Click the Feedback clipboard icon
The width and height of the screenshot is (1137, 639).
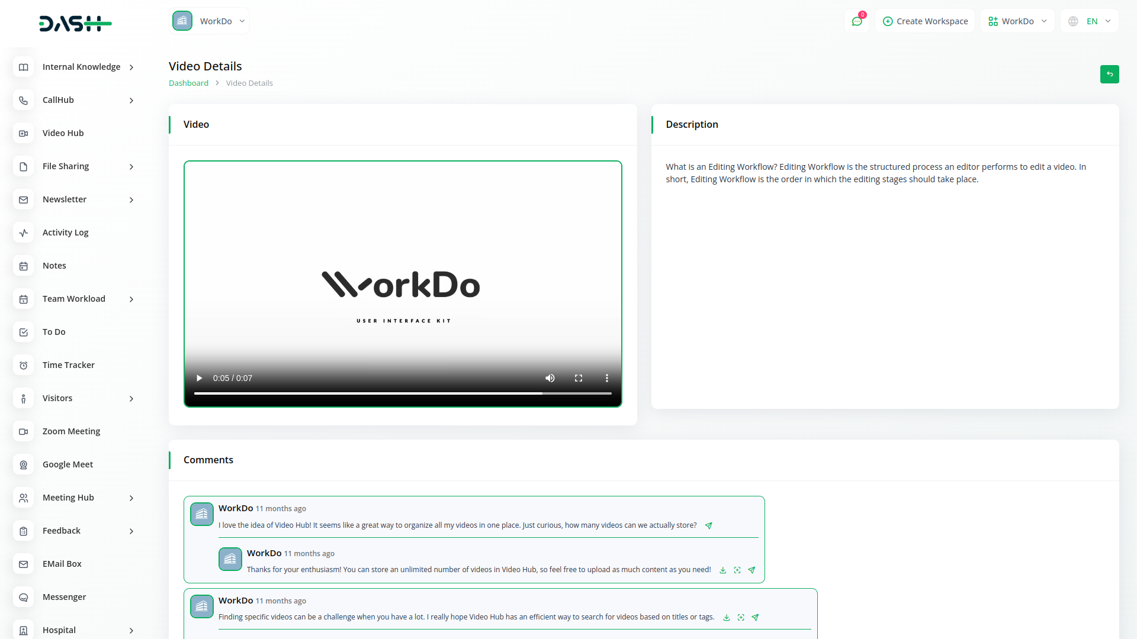[24, 531]
